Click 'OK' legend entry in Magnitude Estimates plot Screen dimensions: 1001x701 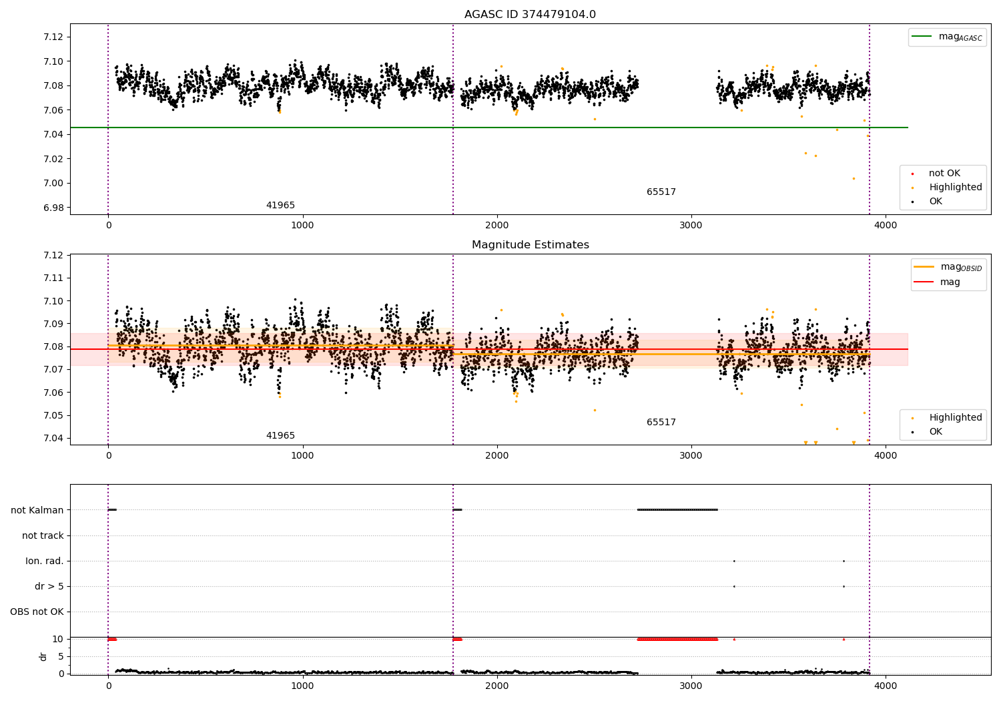[936, 432]
